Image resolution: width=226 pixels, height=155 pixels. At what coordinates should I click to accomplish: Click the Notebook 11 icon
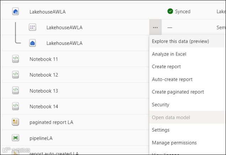click(x=15, y=59)
